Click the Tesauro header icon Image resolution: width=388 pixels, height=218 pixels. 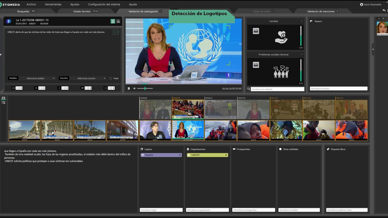click(311, 21)
